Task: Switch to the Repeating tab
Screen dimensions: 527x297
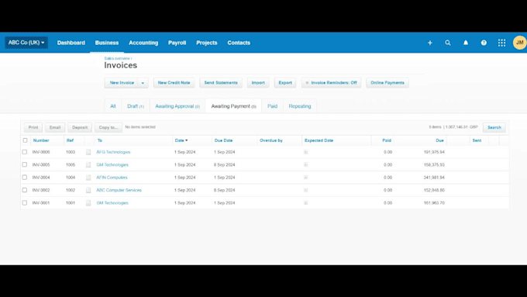Action: coord(300,106)
